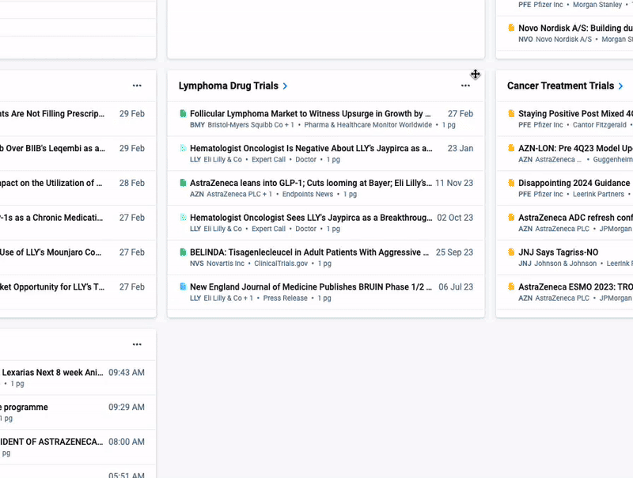Open the item ending in programme at 09:29 AM
Screen dimensions: 633x478
pos(25,407)
